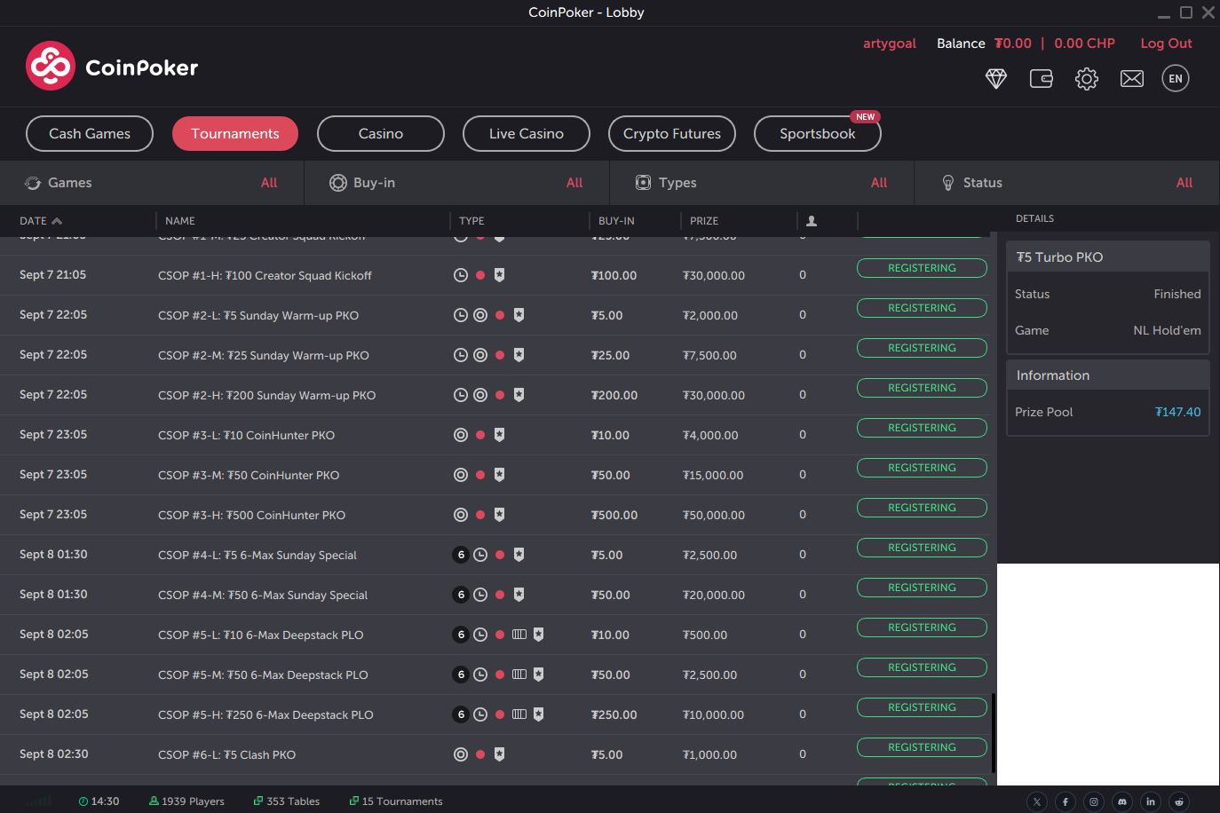The image size is (1220, 813).
Task: Switch to the Sportsbook tab
Action: (817, 133)
